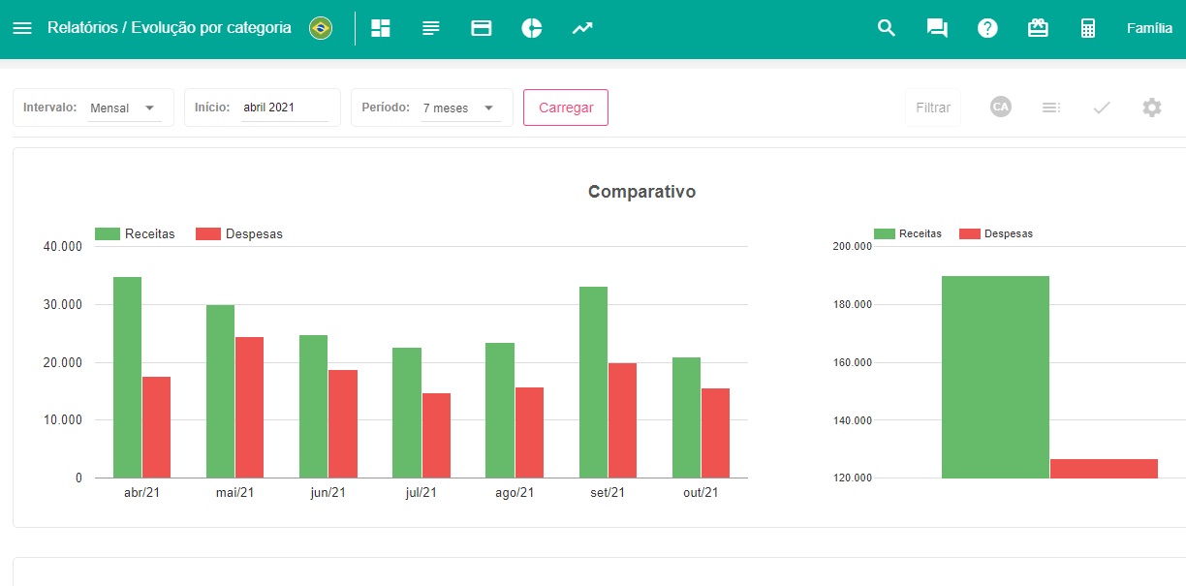Toggle Despesas series in main chart legend

pyautogui.click(x=238, y=233)
